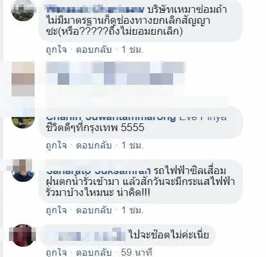266x257 pixels.
Task: Reply to the ไปจะช๊อตไม่ค่ะเนี่ย comment
Action: [94, 253]
